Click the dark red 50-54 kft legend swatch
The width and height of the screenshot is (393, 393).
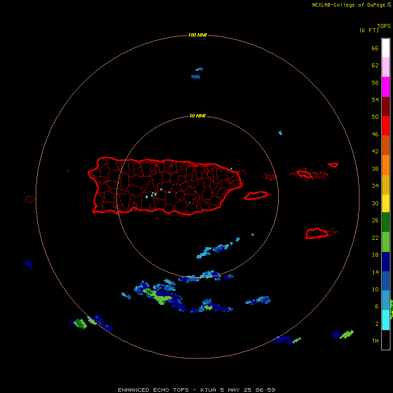(x=386, y=106)
